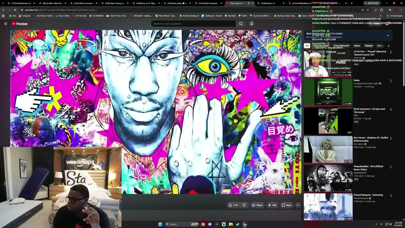Open the Twitch bookmark
This screenshot has height=228, width=405.
coord(242,16)
